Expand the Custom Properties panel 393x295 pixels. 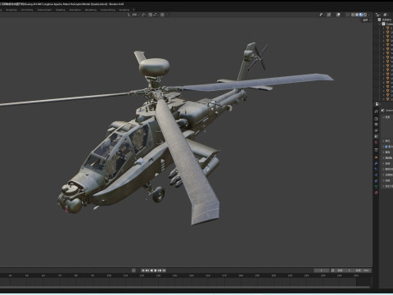click(387, 186)
